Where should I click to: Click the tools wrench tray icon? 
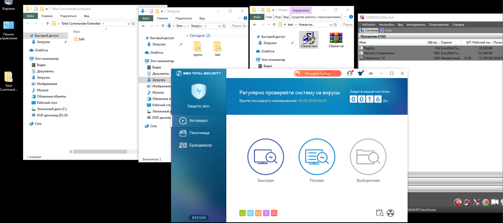coord(477,202)
